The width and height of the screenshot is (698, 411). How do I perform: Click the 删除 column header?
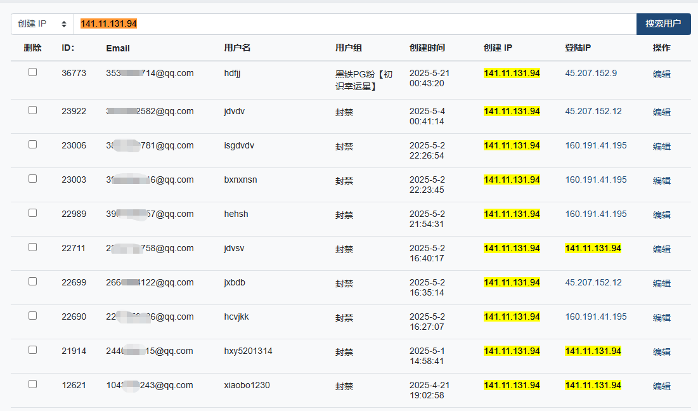pyautogui.click(x=32, y=48)
